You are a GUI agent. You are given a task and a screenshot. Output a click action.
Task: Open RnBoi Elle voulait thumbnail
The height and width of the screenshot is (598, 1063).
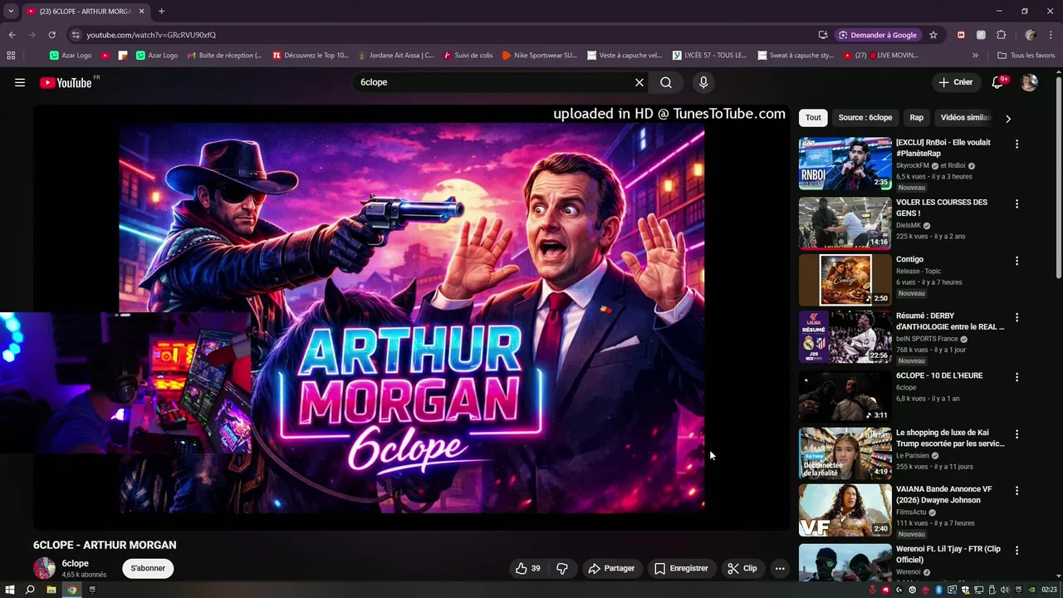(845, 164)
